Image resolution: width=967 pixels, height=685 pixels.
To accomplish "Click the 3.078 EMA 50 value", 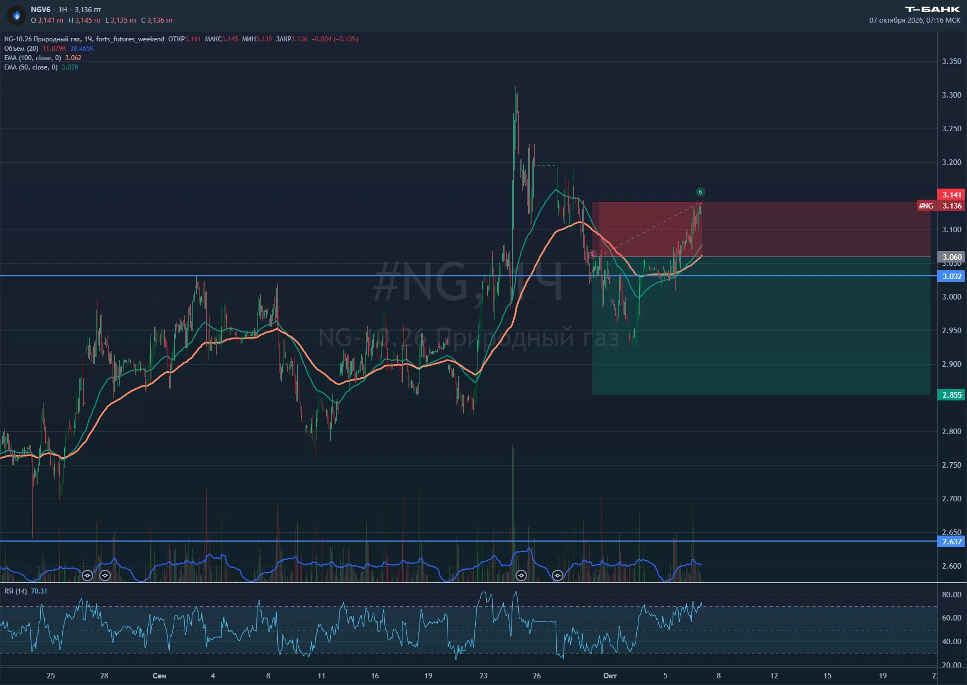I will (70, 67).
